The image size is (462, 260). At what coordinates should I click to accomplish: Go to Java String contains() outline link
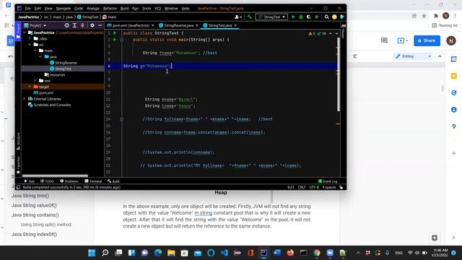[35, 215]
